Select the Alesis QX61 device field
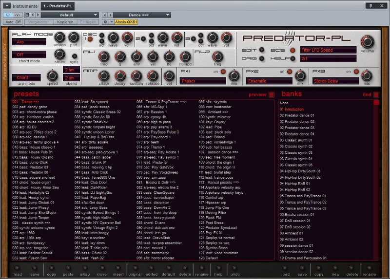The image size is (390, 279). pyautogui.click(x=126, y=22)
